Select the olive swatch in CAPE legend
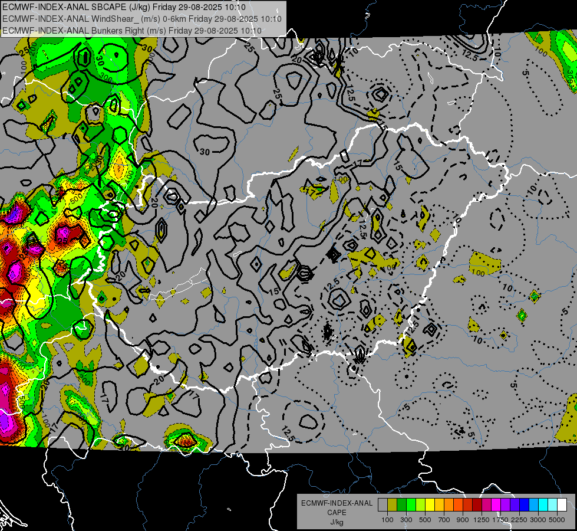This screenshot has width=577, height=531. coord(393,505)
